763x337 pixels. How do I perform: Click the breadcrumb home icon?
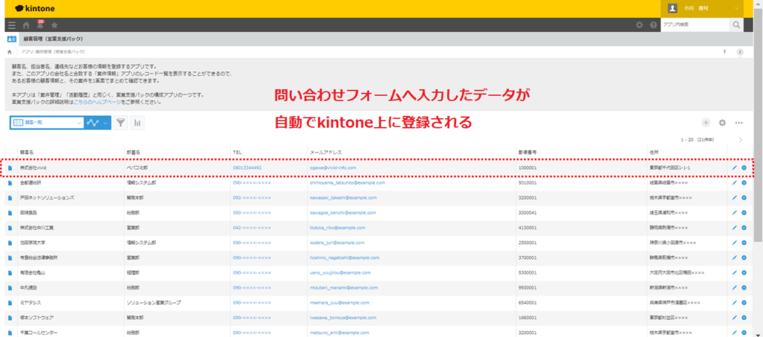10,51
